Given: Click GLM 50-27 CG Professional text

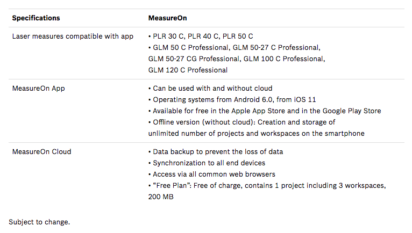Looking at the screenshot, I should click(194, 59).
